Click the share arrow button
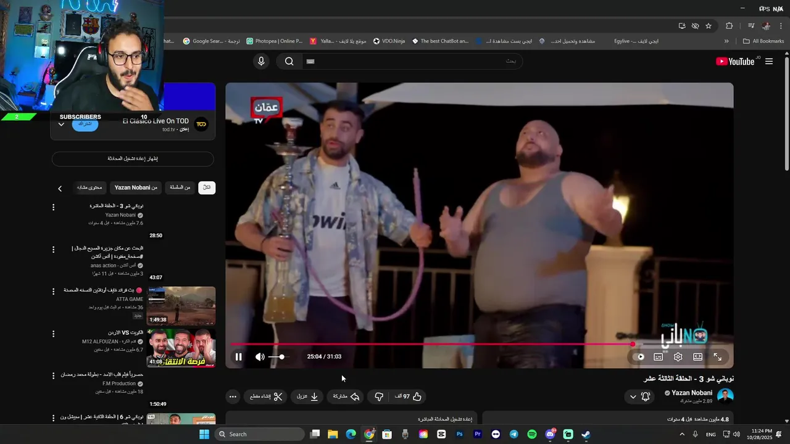 click(346, 397)
